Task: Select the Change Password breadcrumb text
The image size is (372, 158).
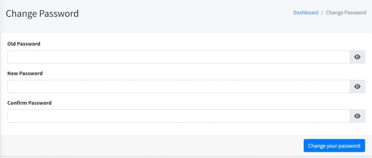Action: pos(346,13)
